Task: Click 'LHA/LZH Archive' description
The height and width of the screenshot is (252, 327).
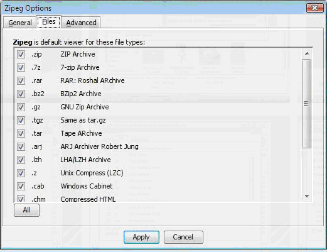Action: [85, 160]
